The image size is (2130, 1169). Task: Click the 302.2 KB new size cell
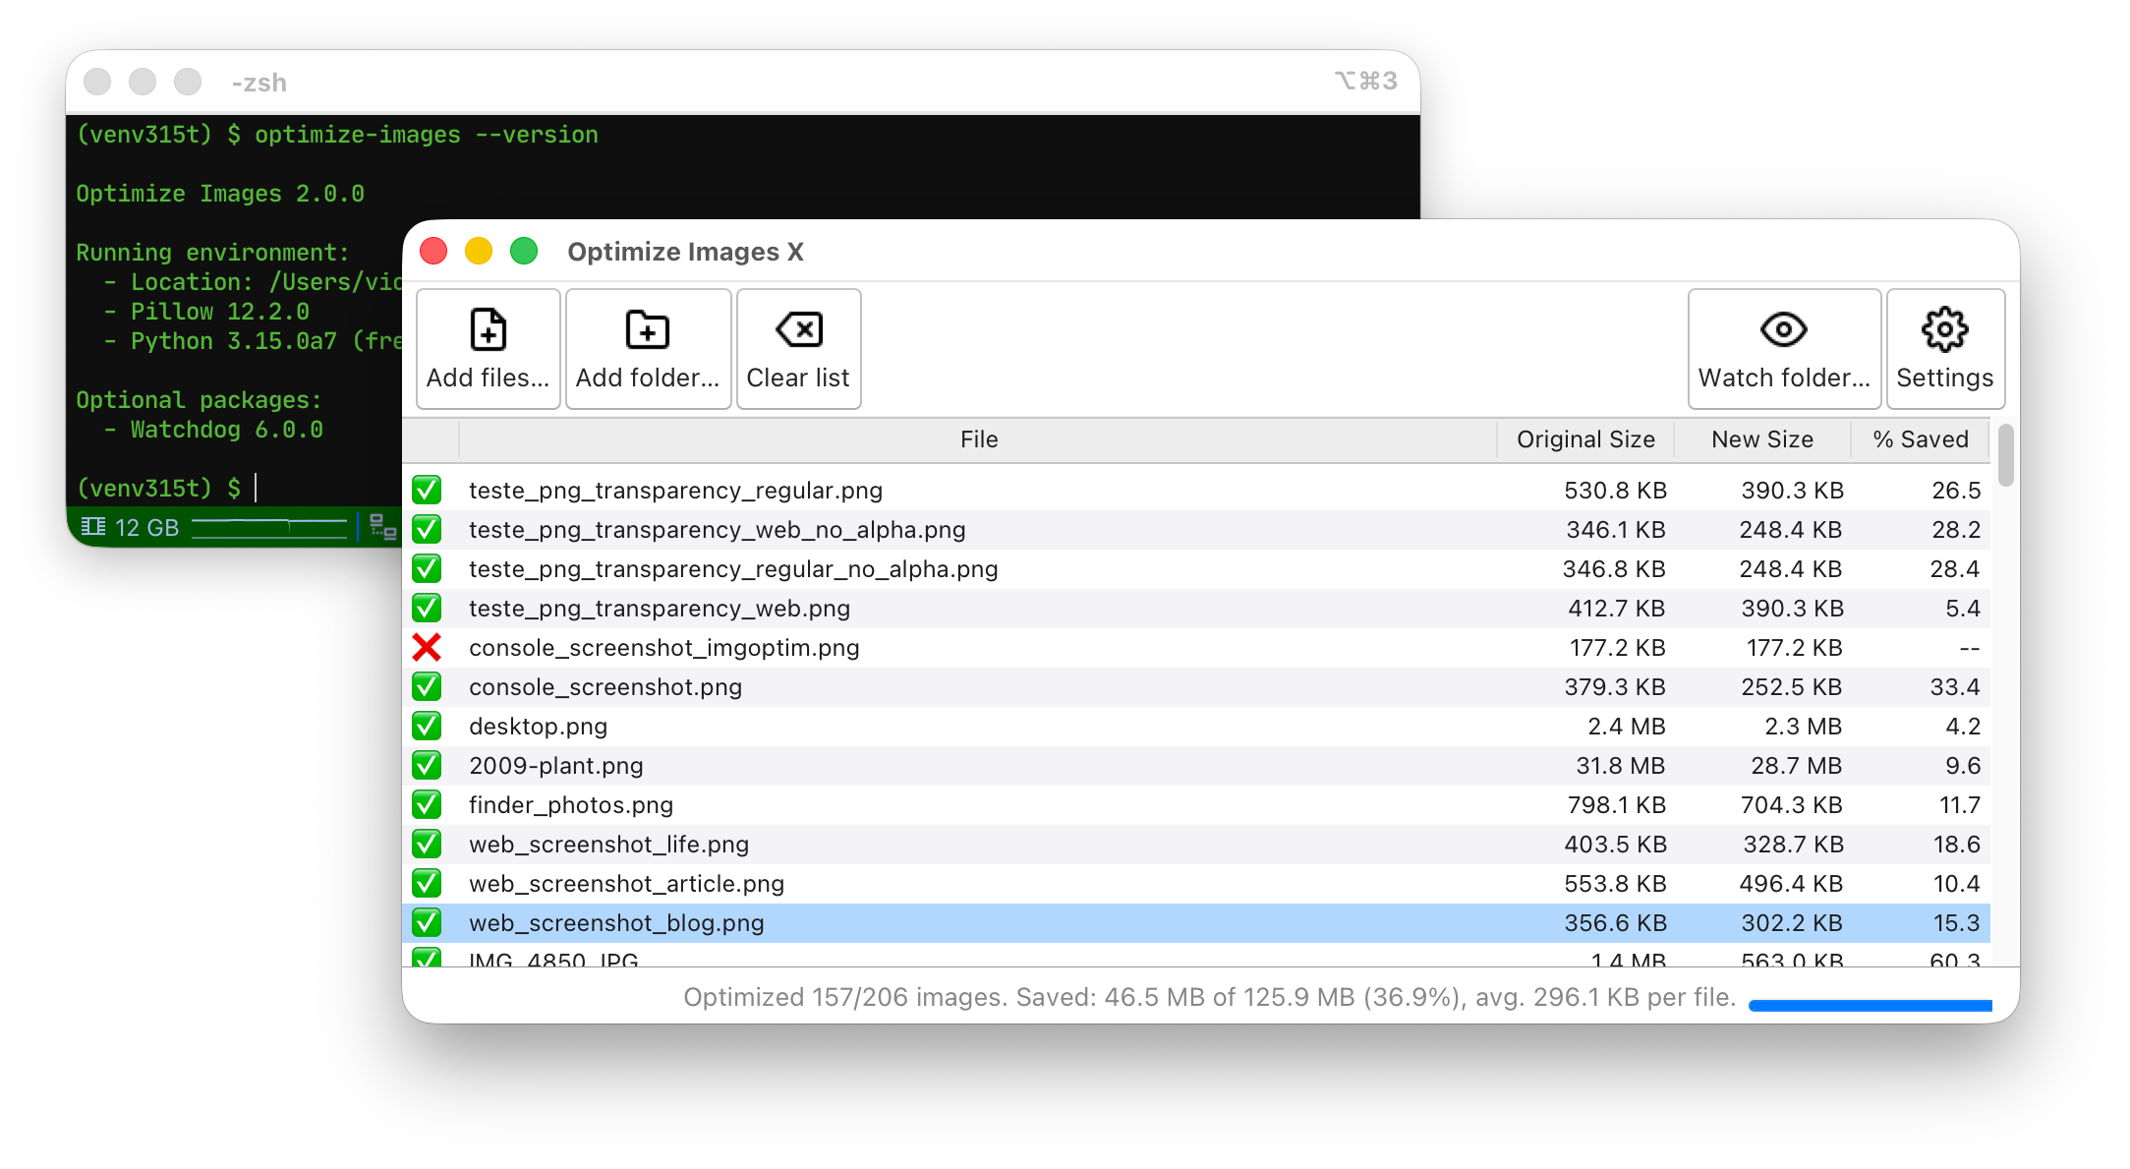point(1792,923)
